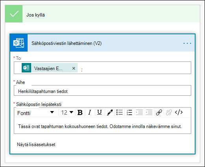Click the insert link icon
This screenshot has width=205, height=167.
[x=159, y=113]
